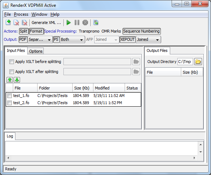This screenshot has width=211, height=175.
Task: Open the XEPOUT Joined dropdown
Action: 148,40
